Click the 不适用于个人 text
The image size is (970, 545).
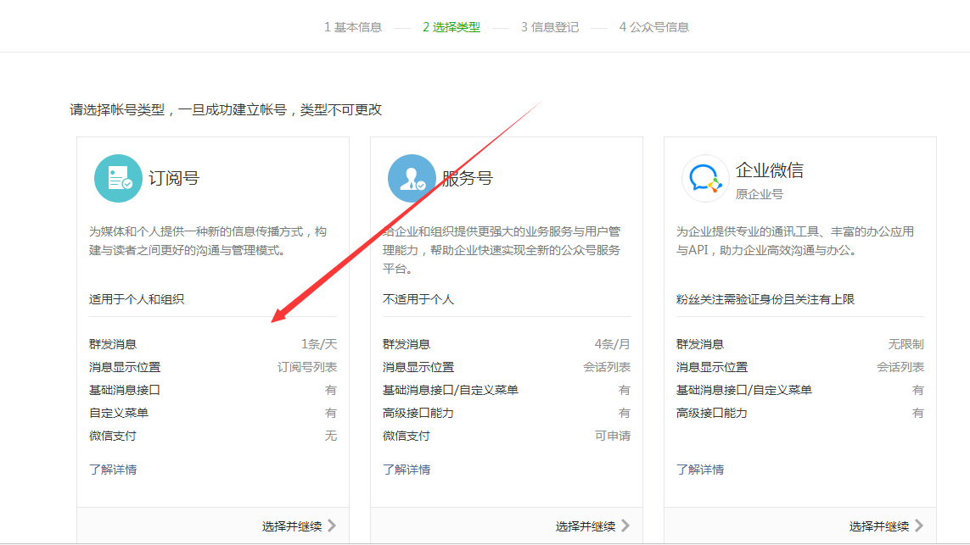(418, 300)
